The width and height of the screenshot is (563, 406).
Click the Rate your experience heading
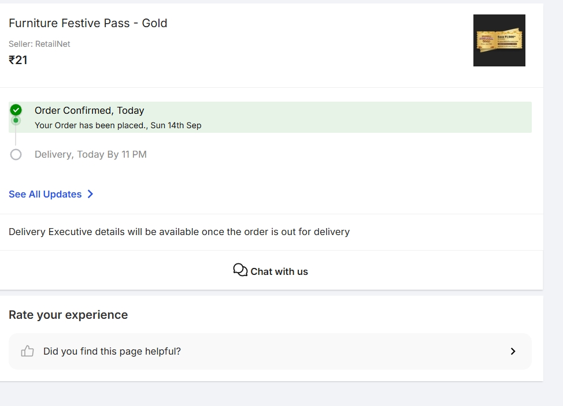(x=68, y=315)
